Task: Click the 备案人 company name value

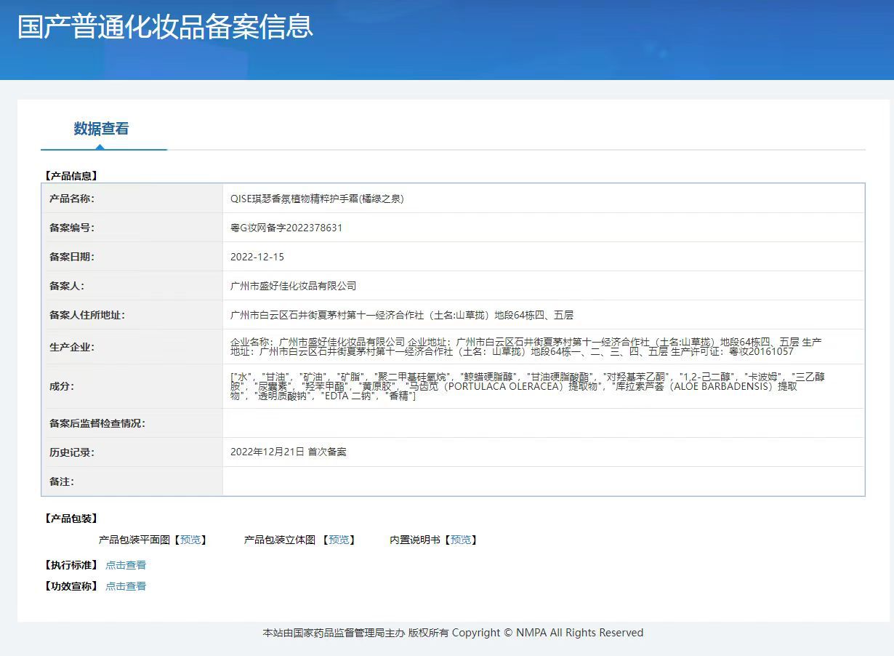Action: pos(293,286)
